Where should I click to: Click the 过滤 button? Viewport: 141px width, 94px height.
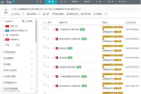click(18, 45)
